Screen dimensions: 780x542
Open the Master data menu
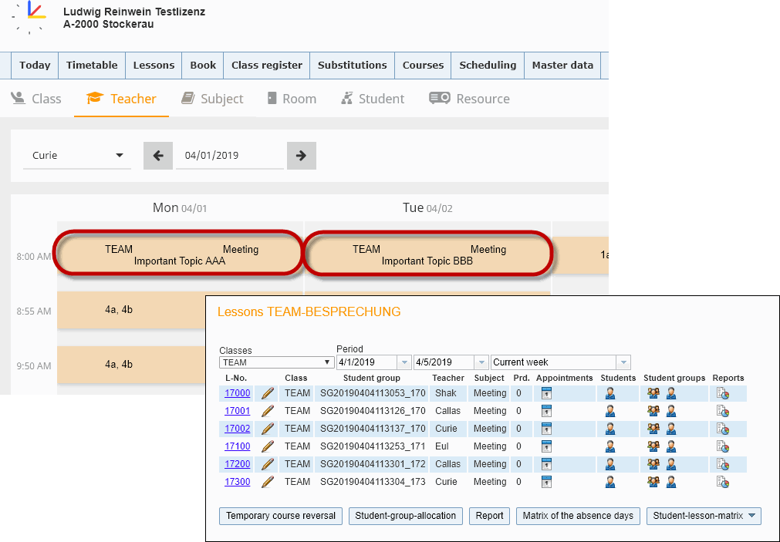(x=562, y=65)
